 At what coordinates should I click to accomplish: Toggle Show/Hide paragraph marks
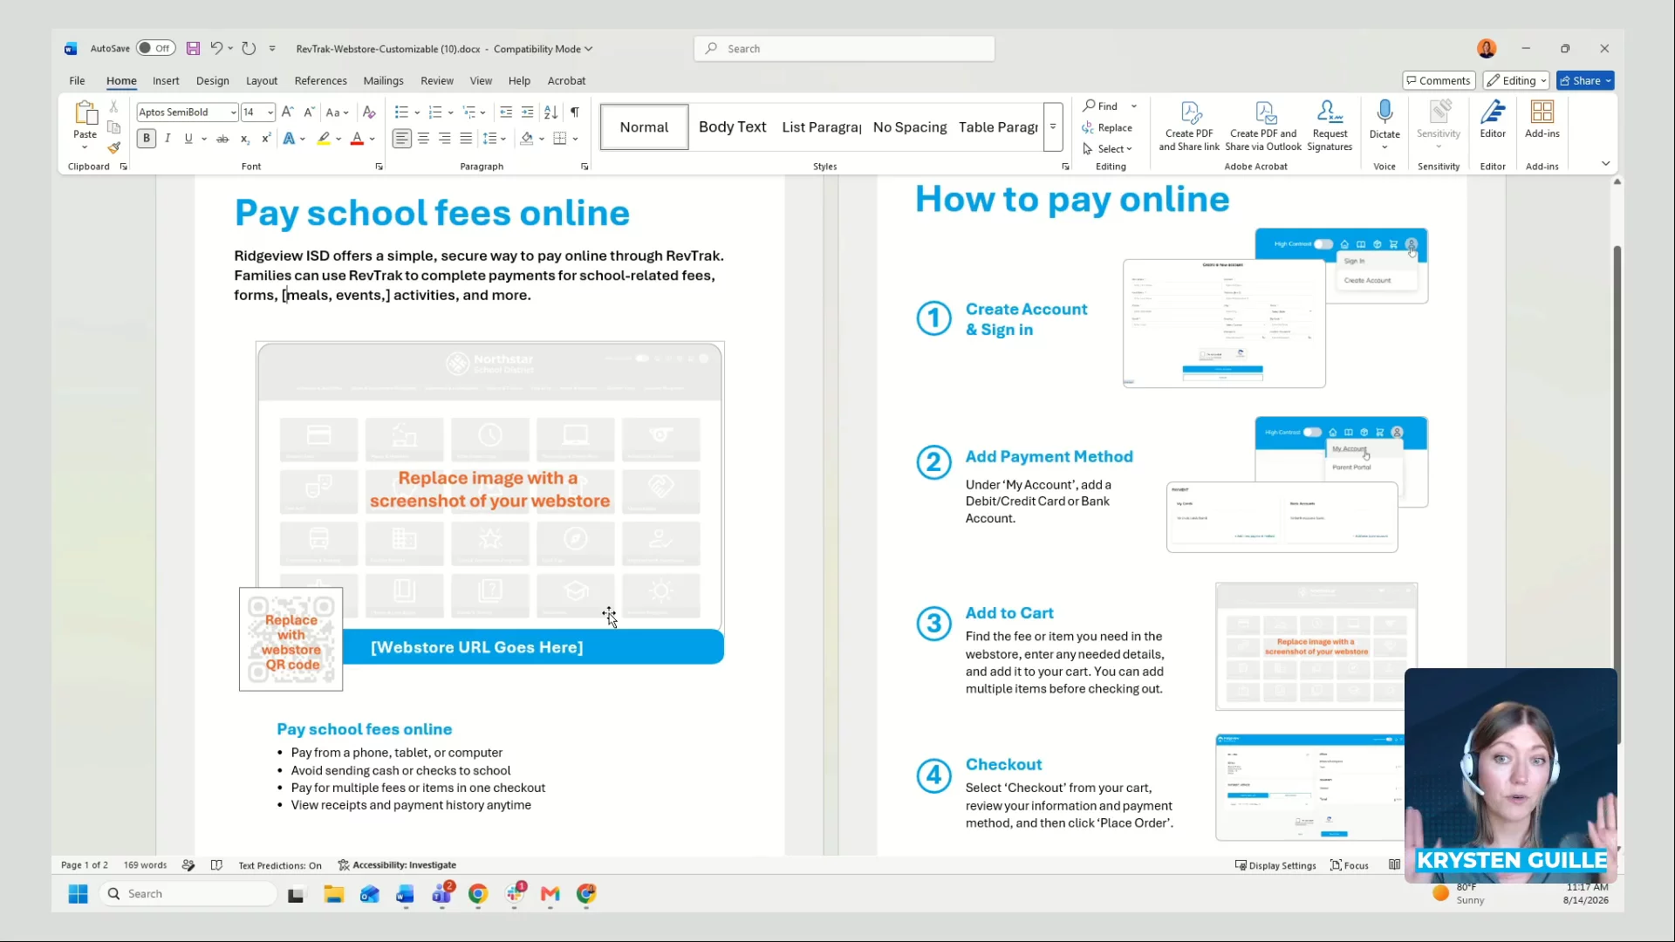pos(575,113)
